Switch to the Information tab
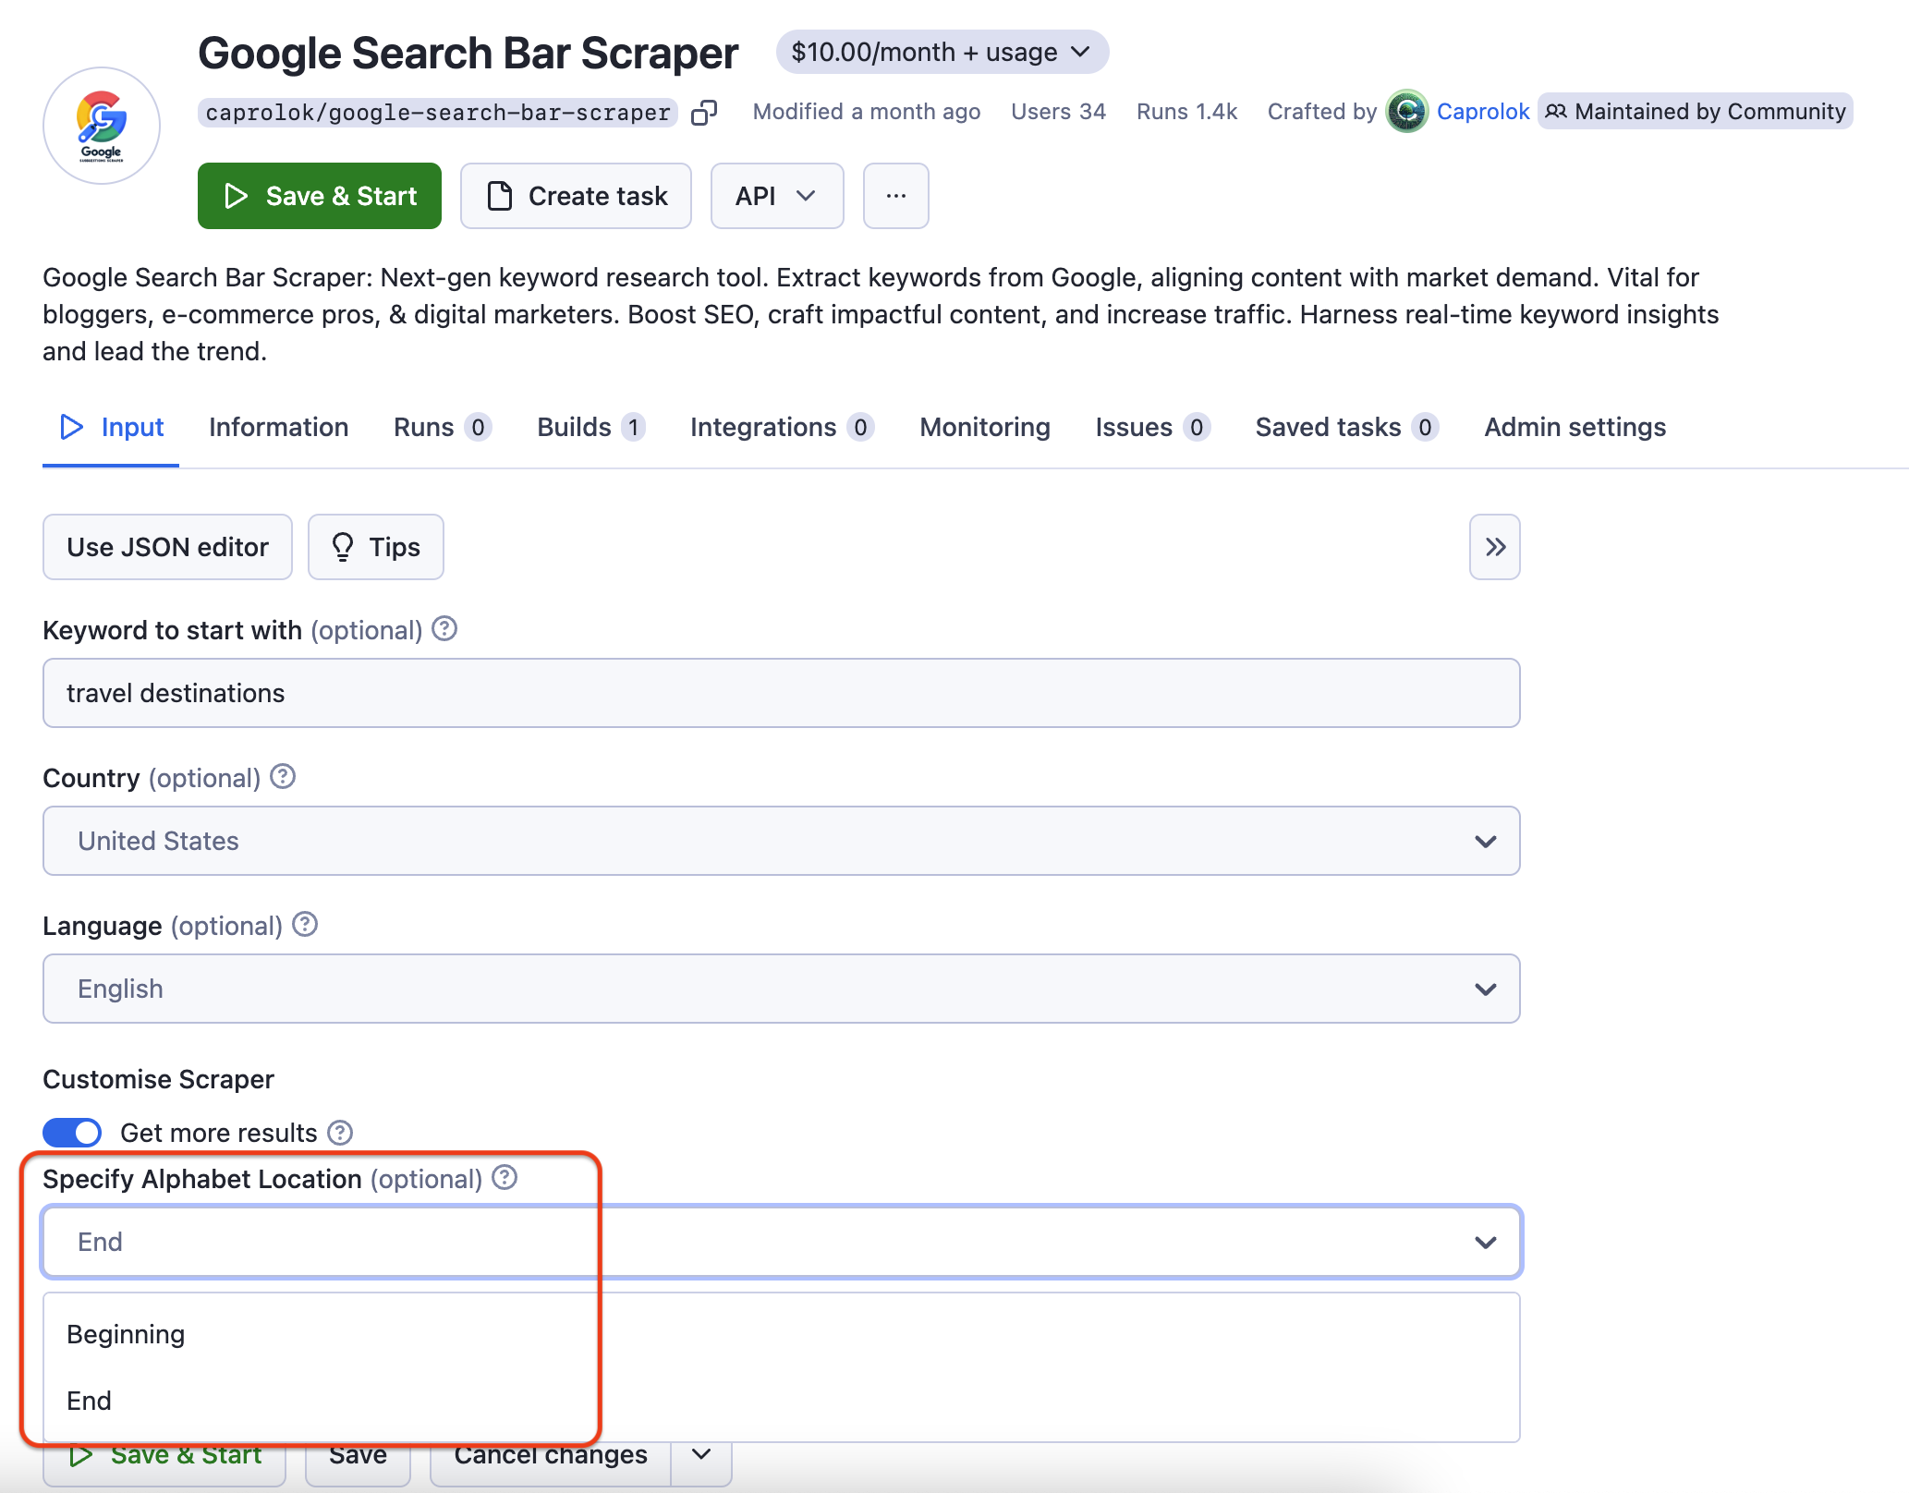 pyautogui.click(x=278, y=427)
